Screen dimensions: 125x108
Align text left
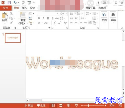(x=72, y=23)
